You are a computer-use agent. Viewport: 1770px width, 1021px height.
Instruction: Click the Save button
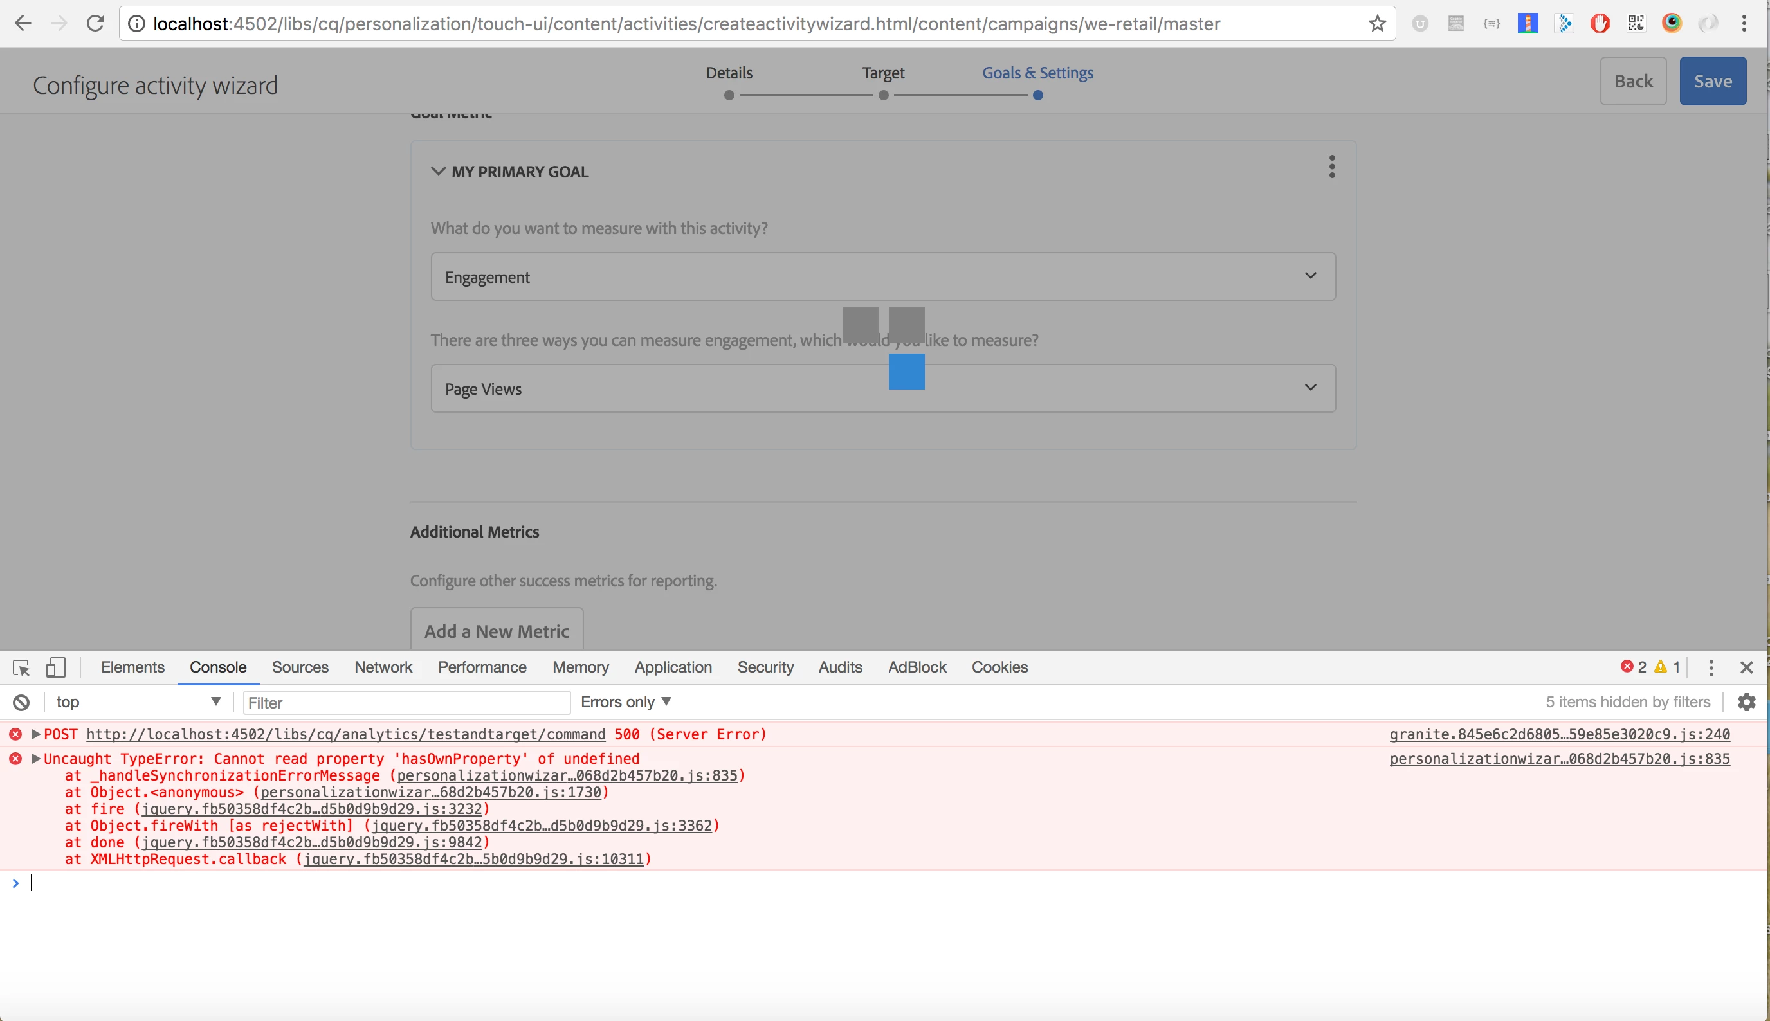(1712, 82)
